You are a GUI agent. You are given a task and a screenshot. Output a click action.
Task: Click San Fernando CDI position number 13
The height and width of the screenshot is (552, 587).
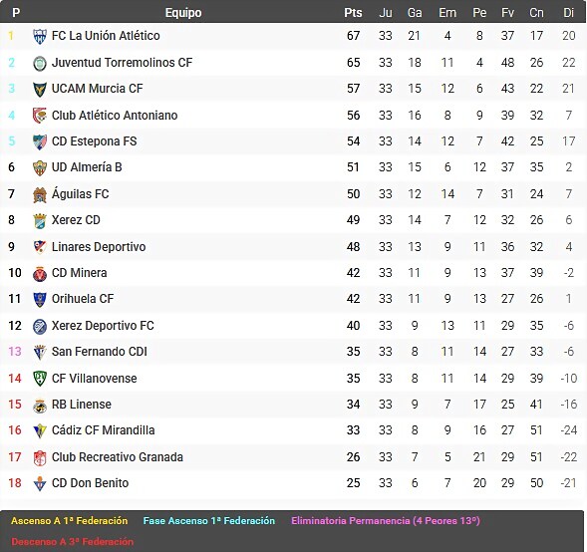pyautogui.click(x=15, y=352)
